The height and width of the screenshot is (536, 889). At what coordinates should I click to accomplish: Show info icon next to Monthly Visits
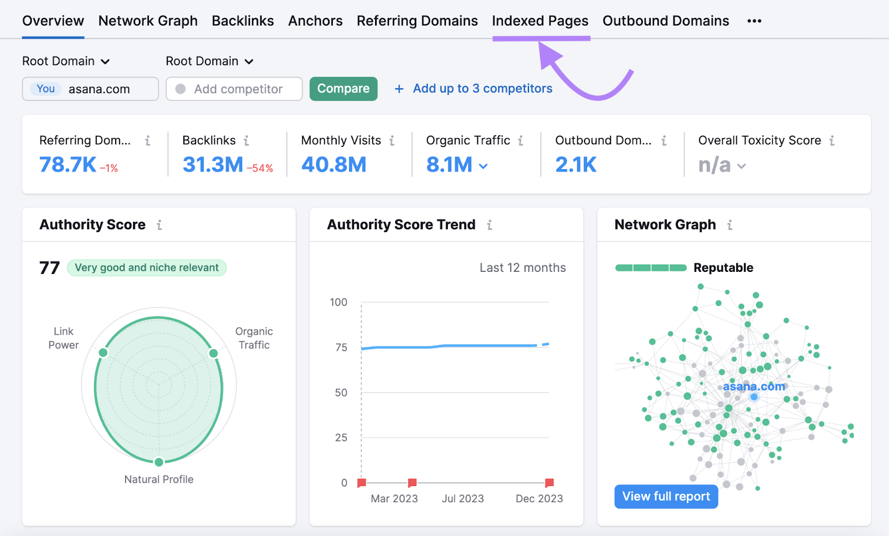tap(392, 141)
